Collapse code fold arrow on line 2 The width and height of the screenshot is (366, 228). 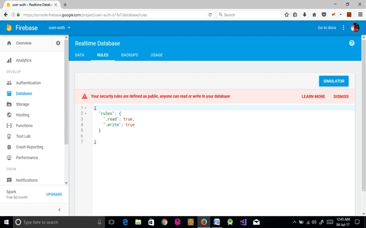[85, 113]
